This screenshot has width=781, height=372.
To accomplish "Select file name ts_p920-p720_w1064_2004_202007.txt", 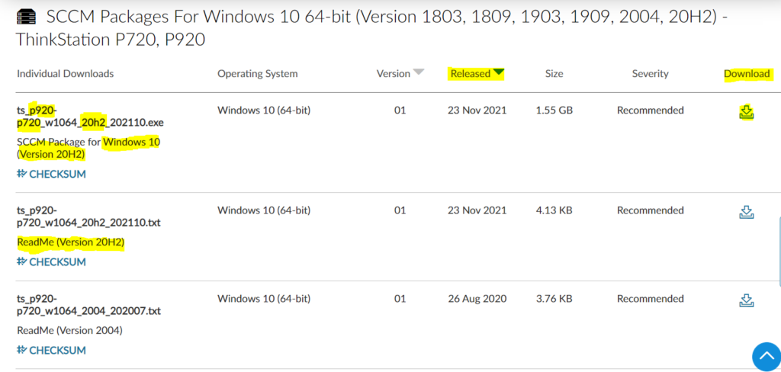I will tap(88, 305).
